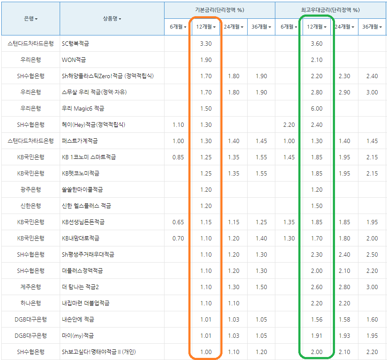
Task: Select the 더플러스정액적금 product name
Action: click(82, 271)
